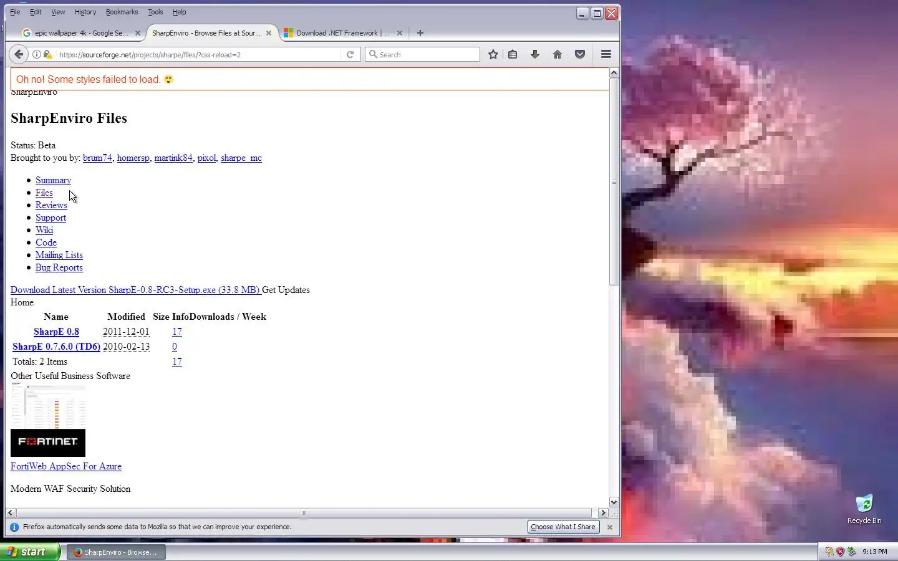Open site information icon in address bar
898x561 pixels.
click(x=37, y=54)
